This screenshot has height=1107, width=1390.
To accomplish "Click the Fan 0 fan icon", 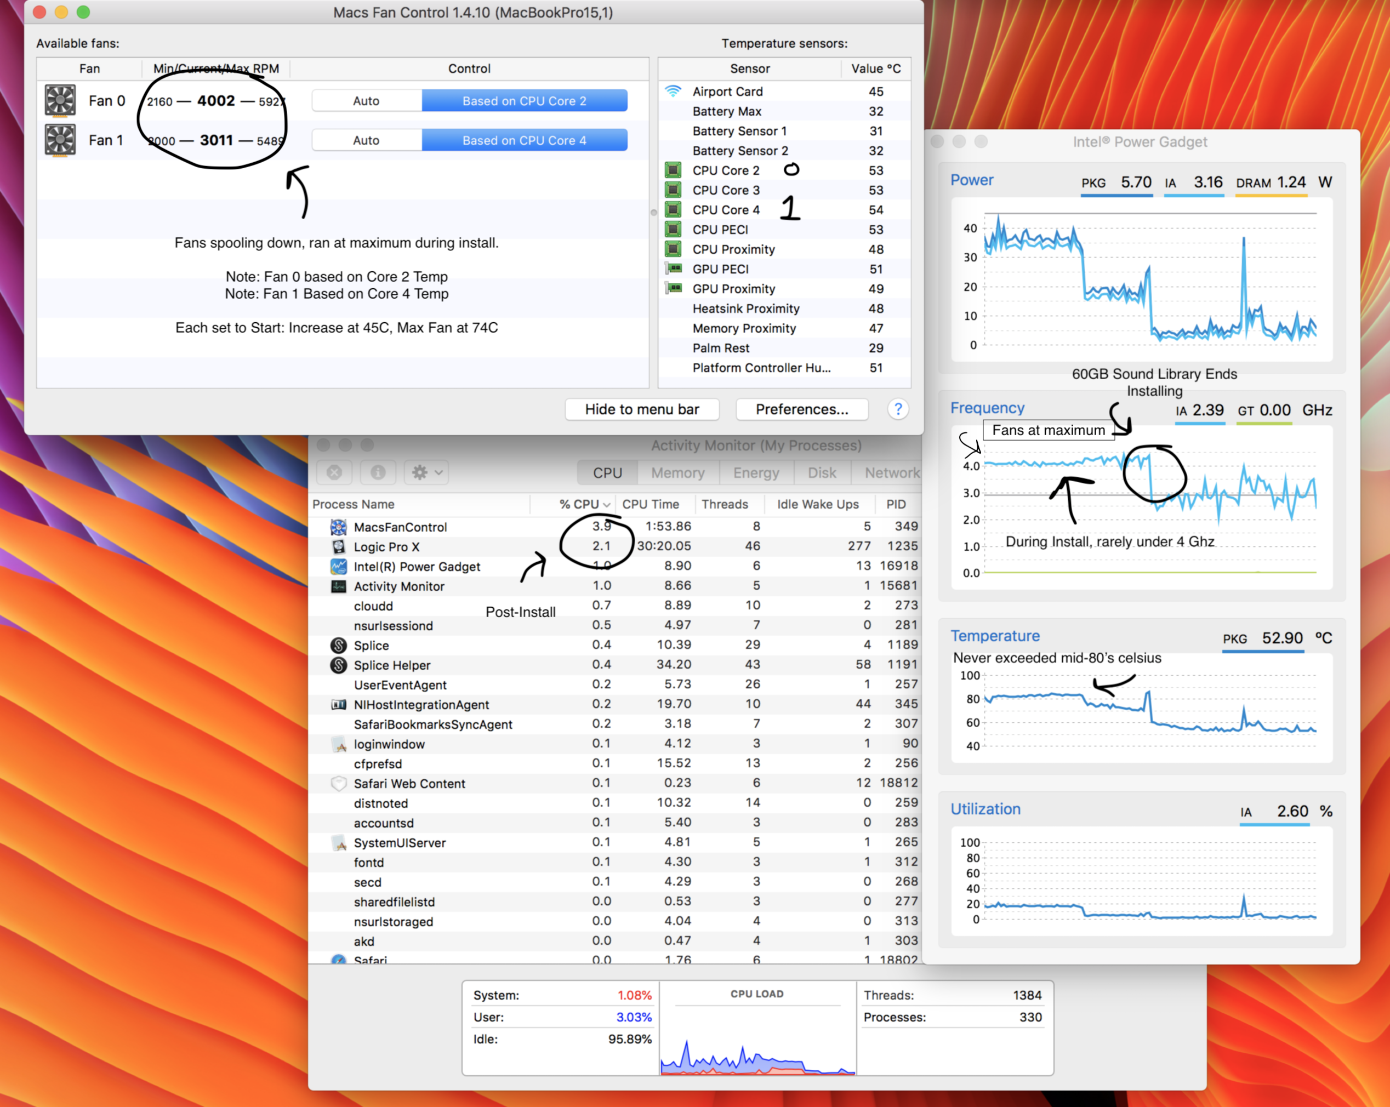I will click(60, 101).
